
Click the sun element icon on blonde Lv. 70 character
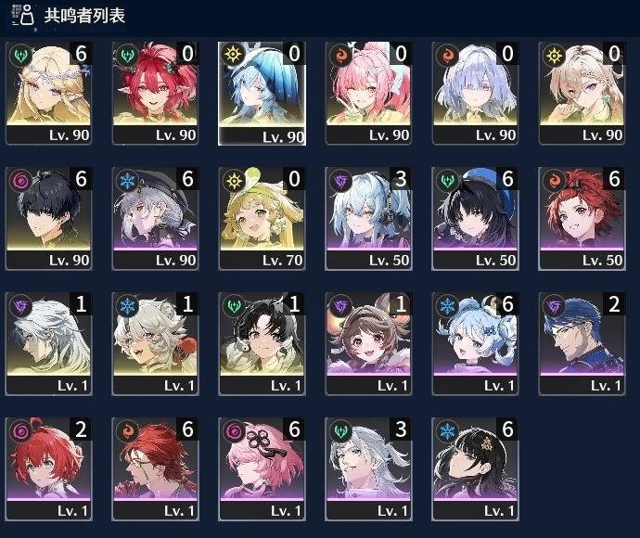pyautogui.click(x=235, y=181)
